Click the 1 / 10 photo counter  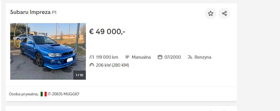(80, 75)
